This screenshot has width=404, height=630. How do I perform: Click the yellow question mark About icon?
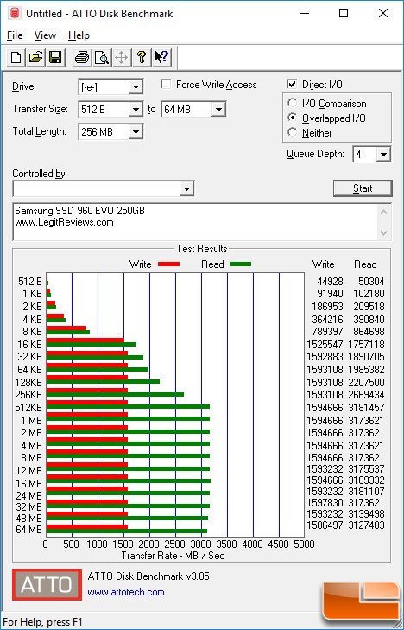tap(141, 58)
